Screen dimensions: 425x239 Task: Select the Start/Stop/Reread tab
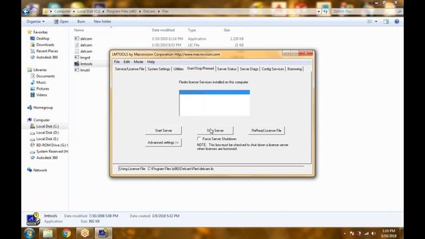201,68
